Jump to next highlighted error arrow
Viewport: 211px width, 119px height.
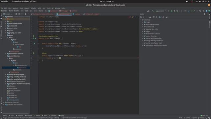138,17
